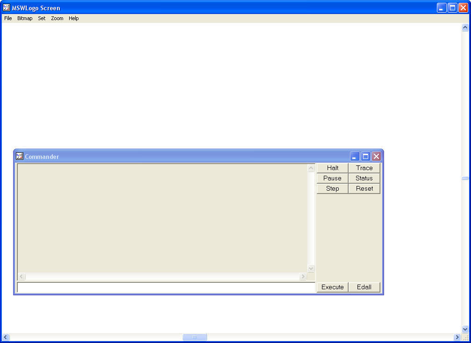Click the main horizontal scrollbar thumb
The width and height of the screenshot is (471, 343).
pyautogui.click(x=194, y=337)
